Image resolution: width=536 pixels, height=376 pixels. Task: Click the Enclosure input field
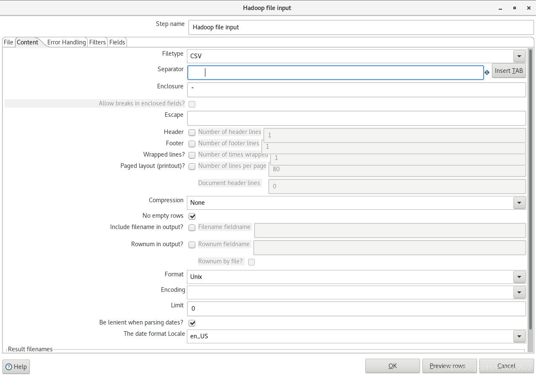pos(356,90)
